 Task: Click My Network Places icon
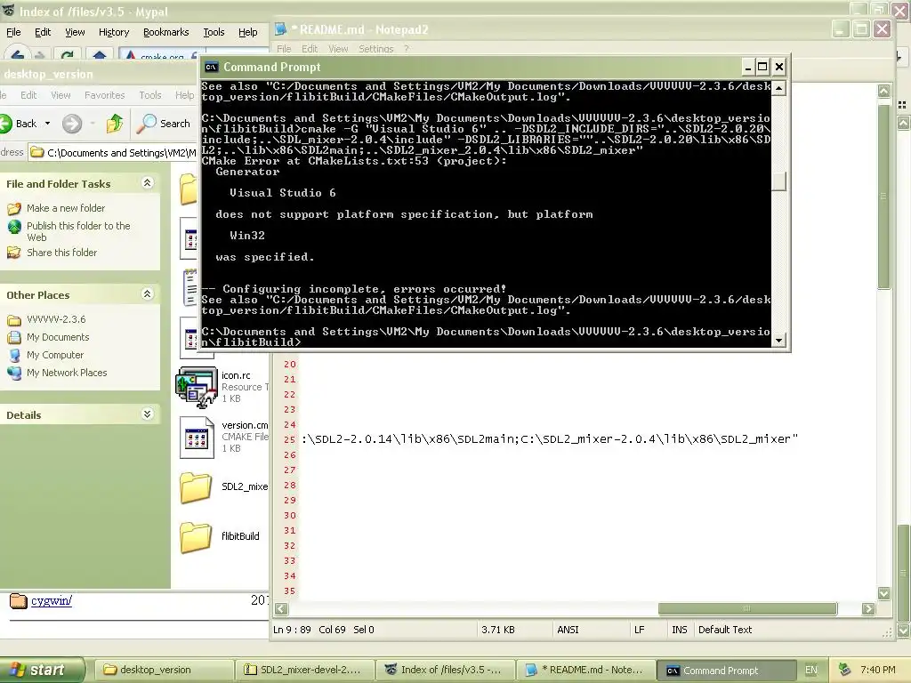point(14,373)
